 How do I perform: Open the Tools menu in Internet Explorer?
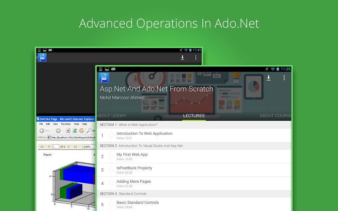coord(76,124)
